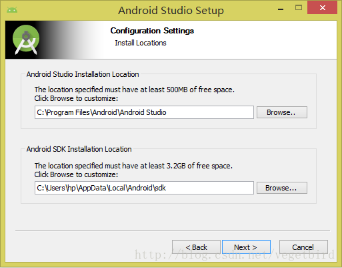Click the Android icon in title bar

pos(12,10)
